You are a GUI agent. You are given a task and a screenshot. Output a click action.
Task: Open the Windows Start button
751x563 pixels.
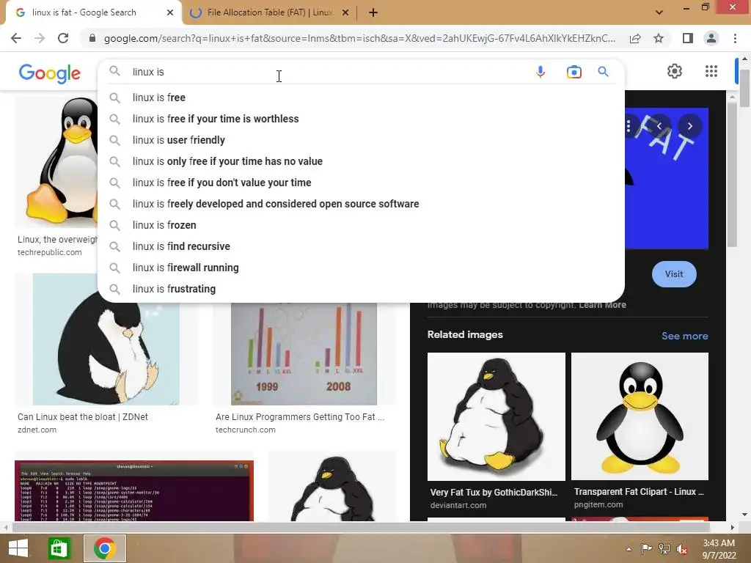click(18, 548)
